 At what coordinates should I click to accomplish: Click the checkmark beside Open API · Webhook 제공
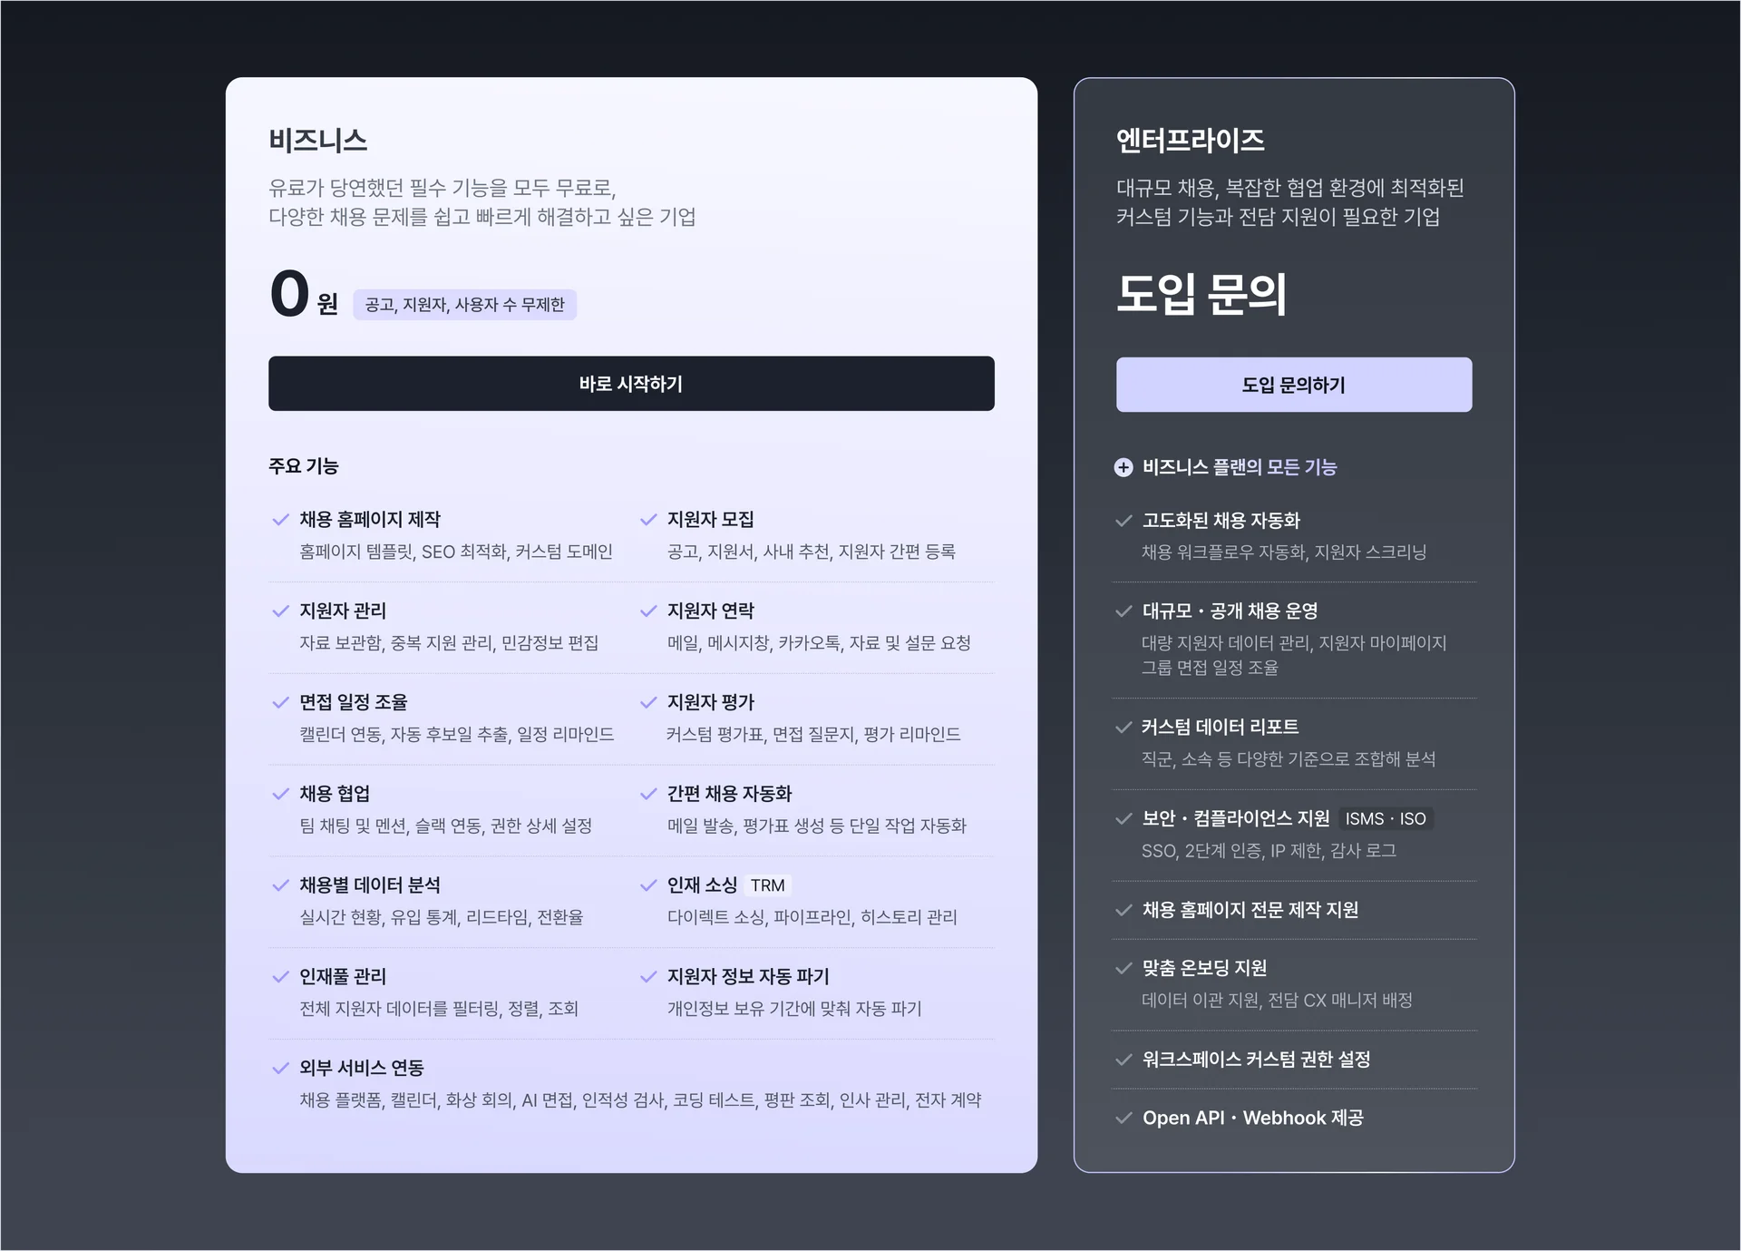tap(1123, 1118)
